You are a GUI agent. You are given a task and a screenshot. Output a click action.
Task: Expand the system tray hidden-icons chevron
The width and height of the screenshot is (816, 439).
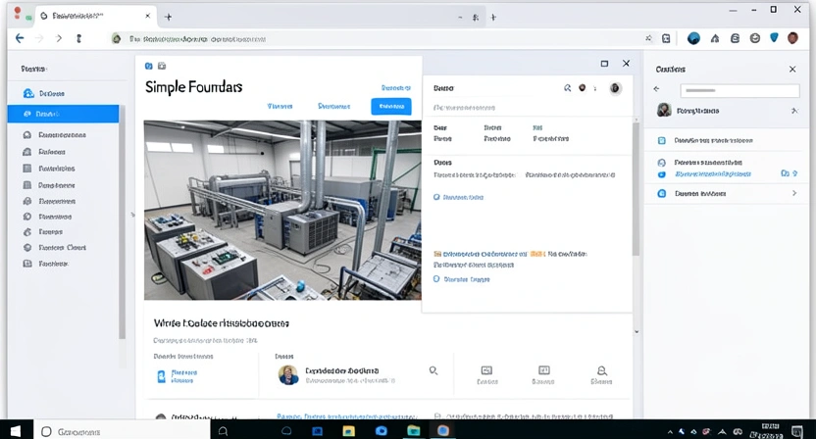click(x=670, y=432)
